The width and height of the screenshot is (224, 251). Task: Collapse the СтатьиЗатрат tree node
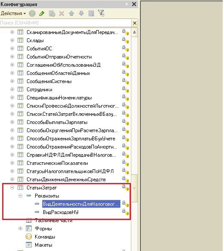[12, 187]
